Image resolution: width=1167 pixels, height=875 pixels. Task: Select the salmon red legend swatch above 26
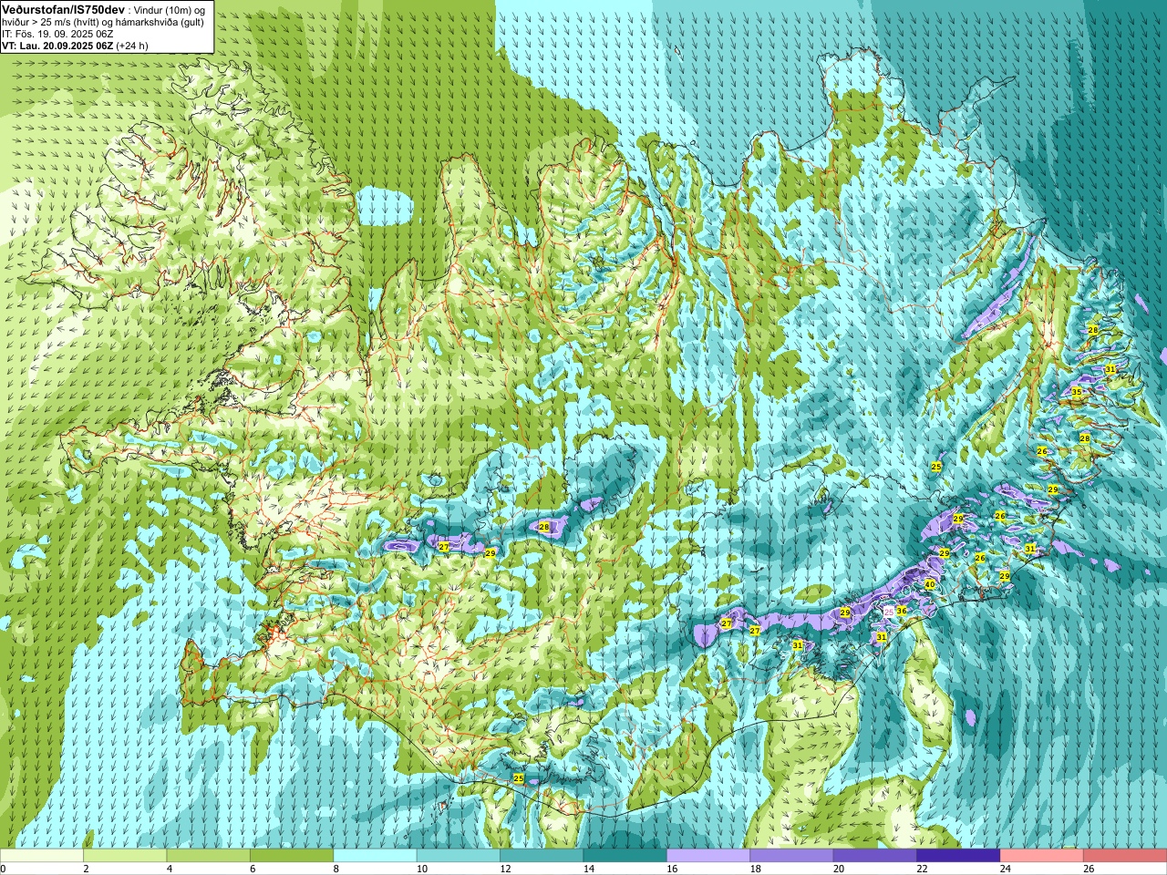[1125, 856]
